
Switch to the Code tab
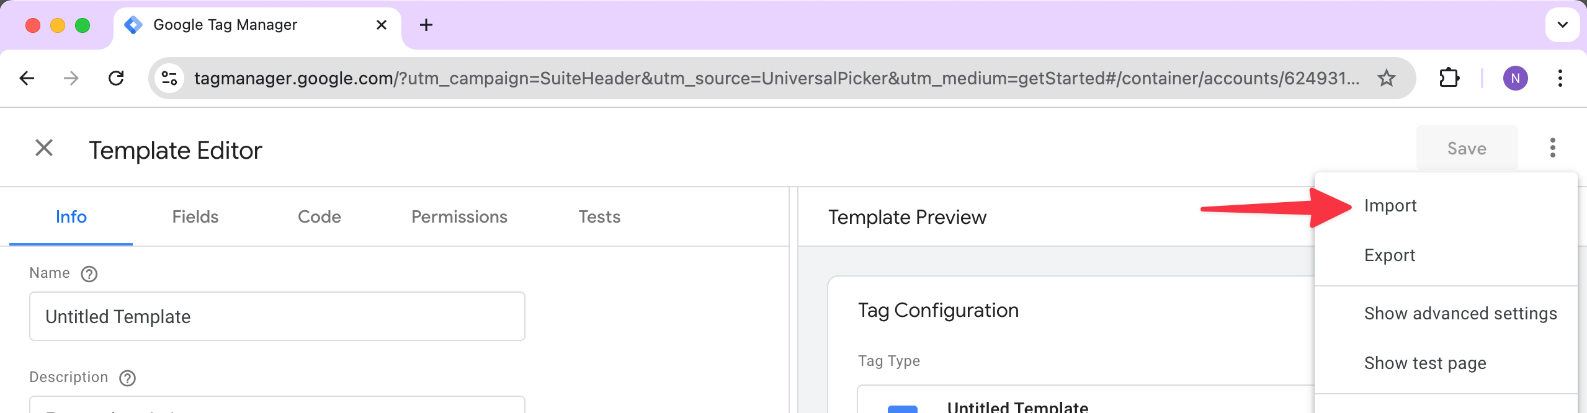(x=320, y=217)
